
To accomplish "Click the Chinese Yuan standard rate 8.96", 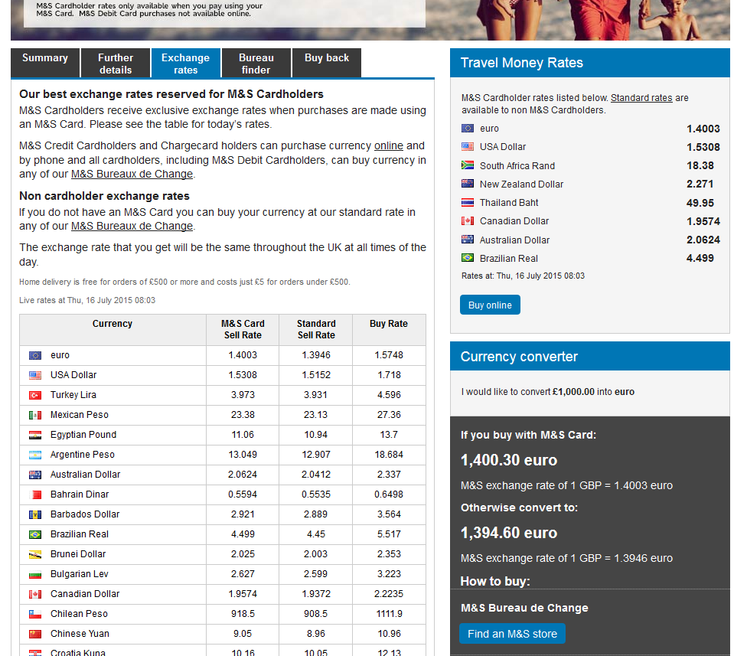I will tap(316, 634).
